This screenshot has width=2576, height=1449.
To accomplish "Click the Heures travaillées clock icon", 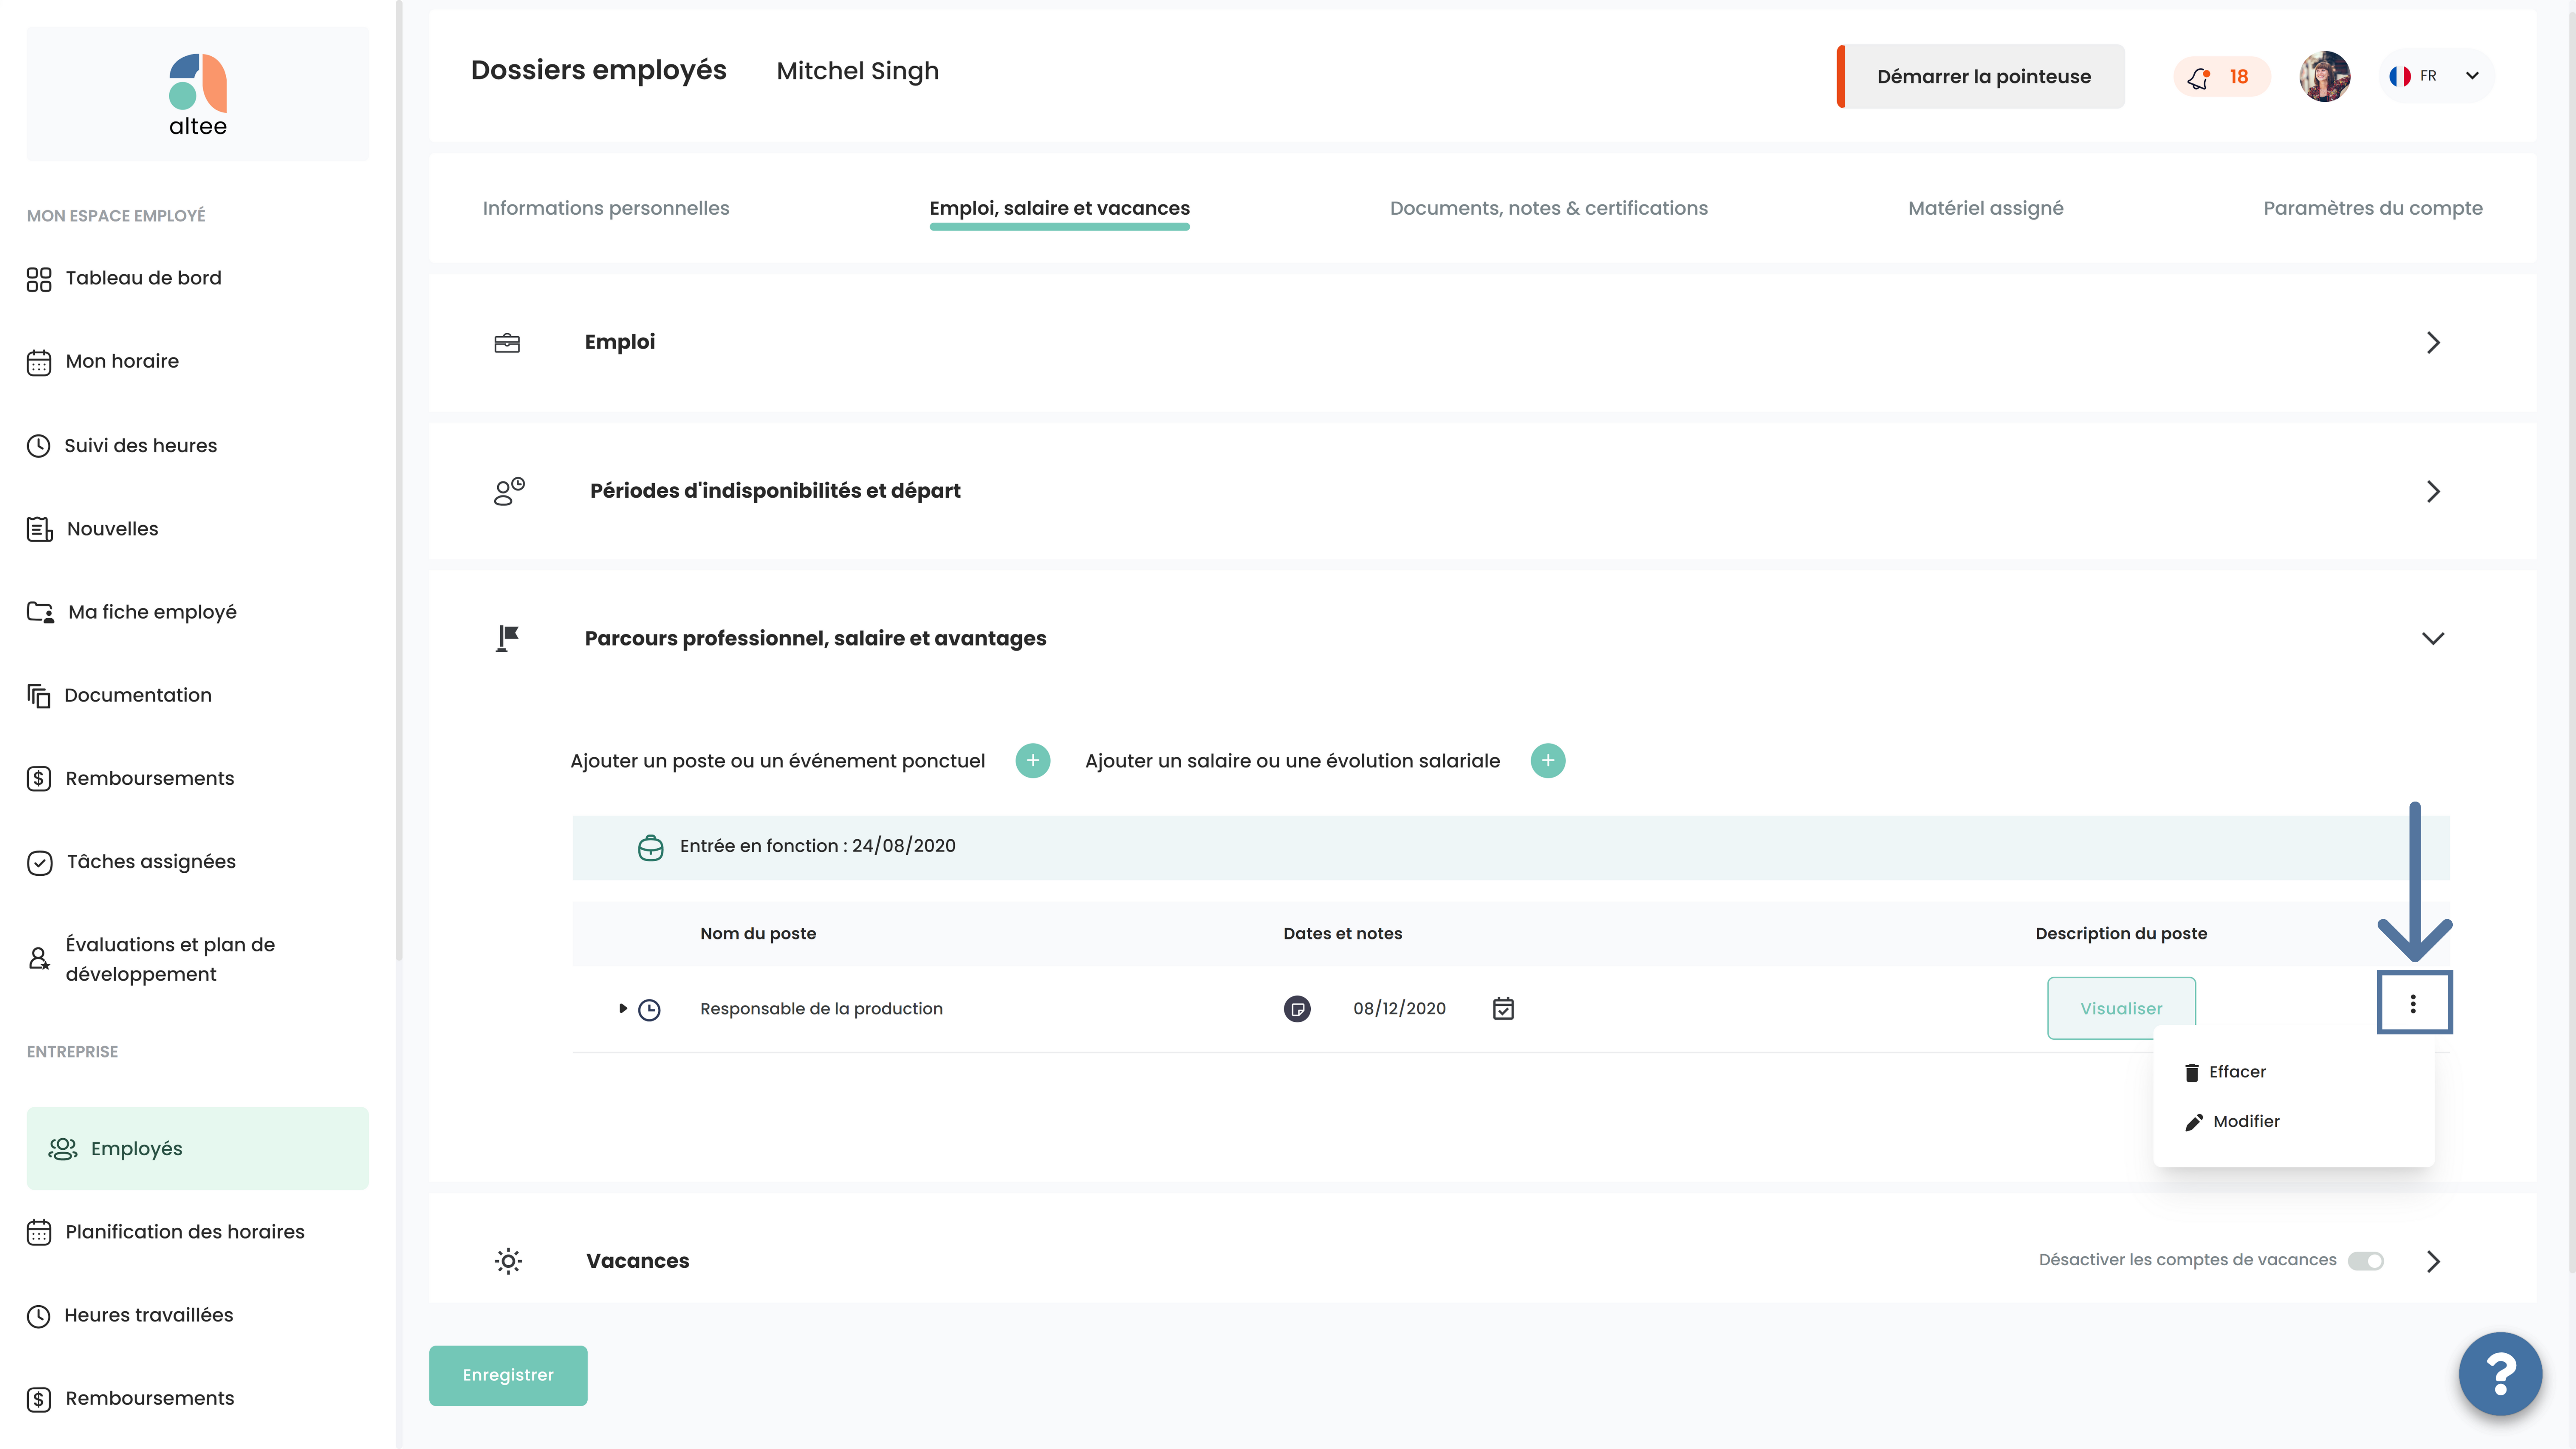I will pos(39,1316).
